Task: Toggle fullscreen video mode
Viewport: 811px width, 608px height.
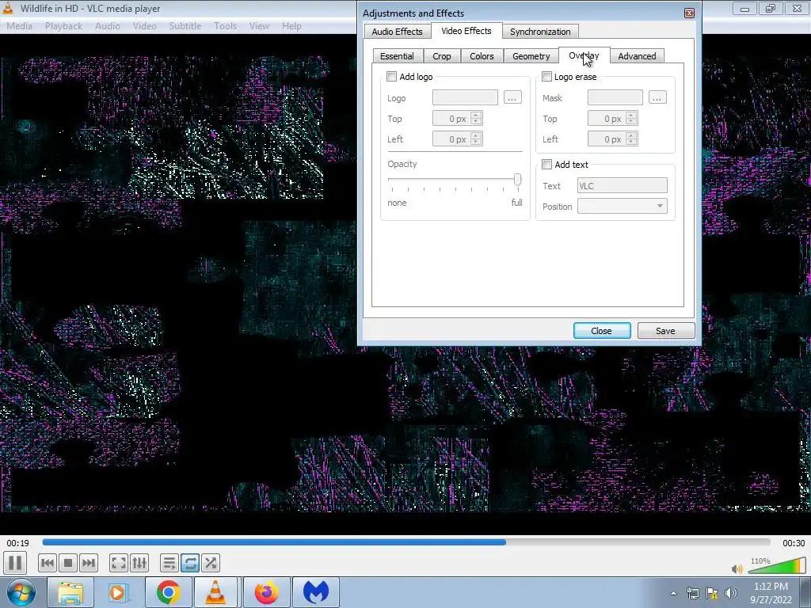Action: coord(118,563)
